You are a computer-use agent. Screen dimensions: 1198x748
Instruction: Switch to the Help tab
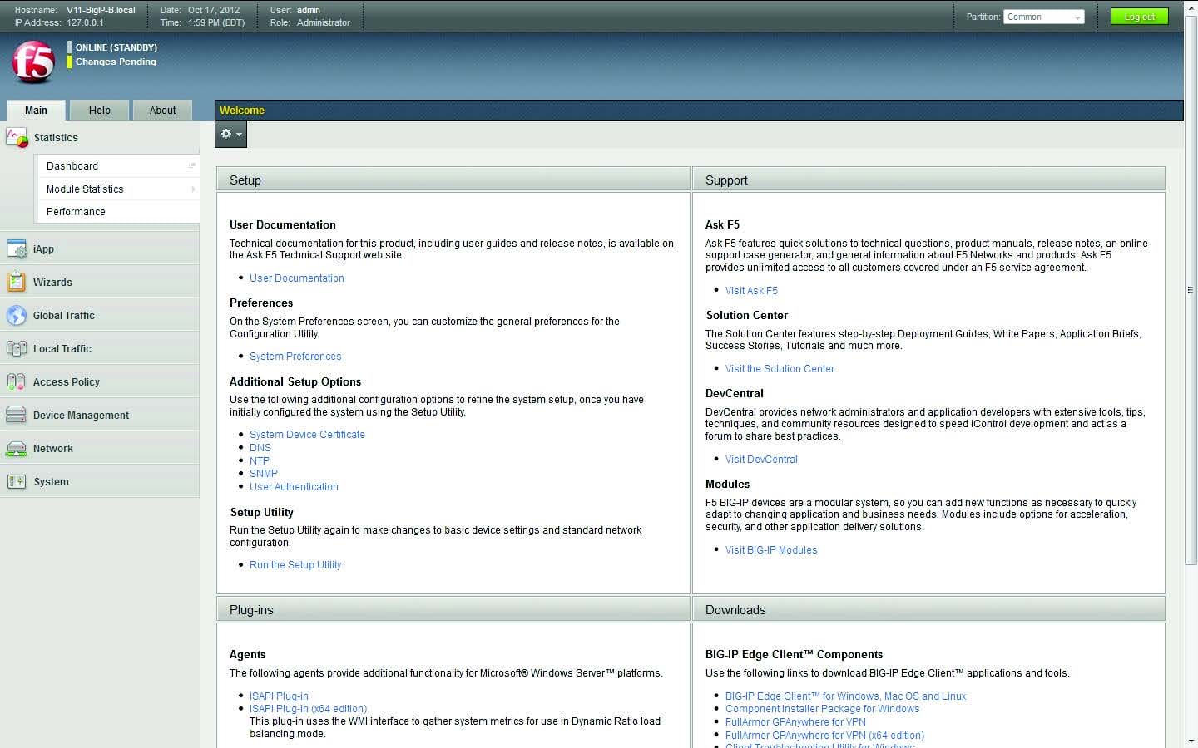pos(99,111)
